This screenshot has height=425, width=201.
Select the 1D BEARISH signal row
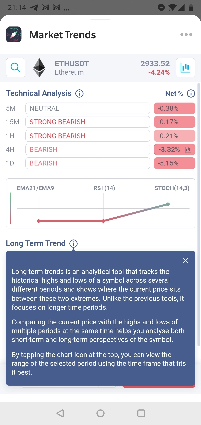[87, 163]
